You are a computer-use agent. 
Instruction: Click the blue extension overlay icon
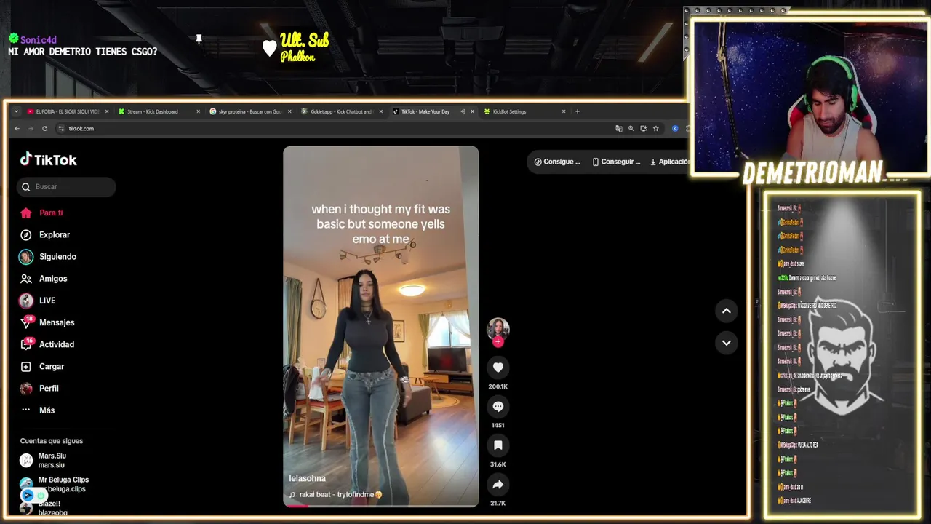[x=28, y=496]
